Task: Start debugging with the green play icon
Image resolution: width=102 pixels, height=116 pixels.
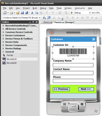Action: coord(72,13)
